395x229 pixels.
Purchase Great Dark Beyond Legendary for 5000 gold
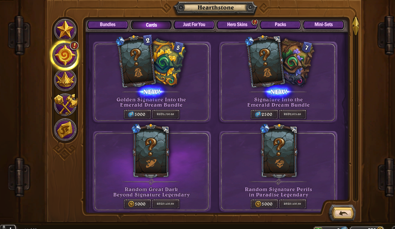138,204
